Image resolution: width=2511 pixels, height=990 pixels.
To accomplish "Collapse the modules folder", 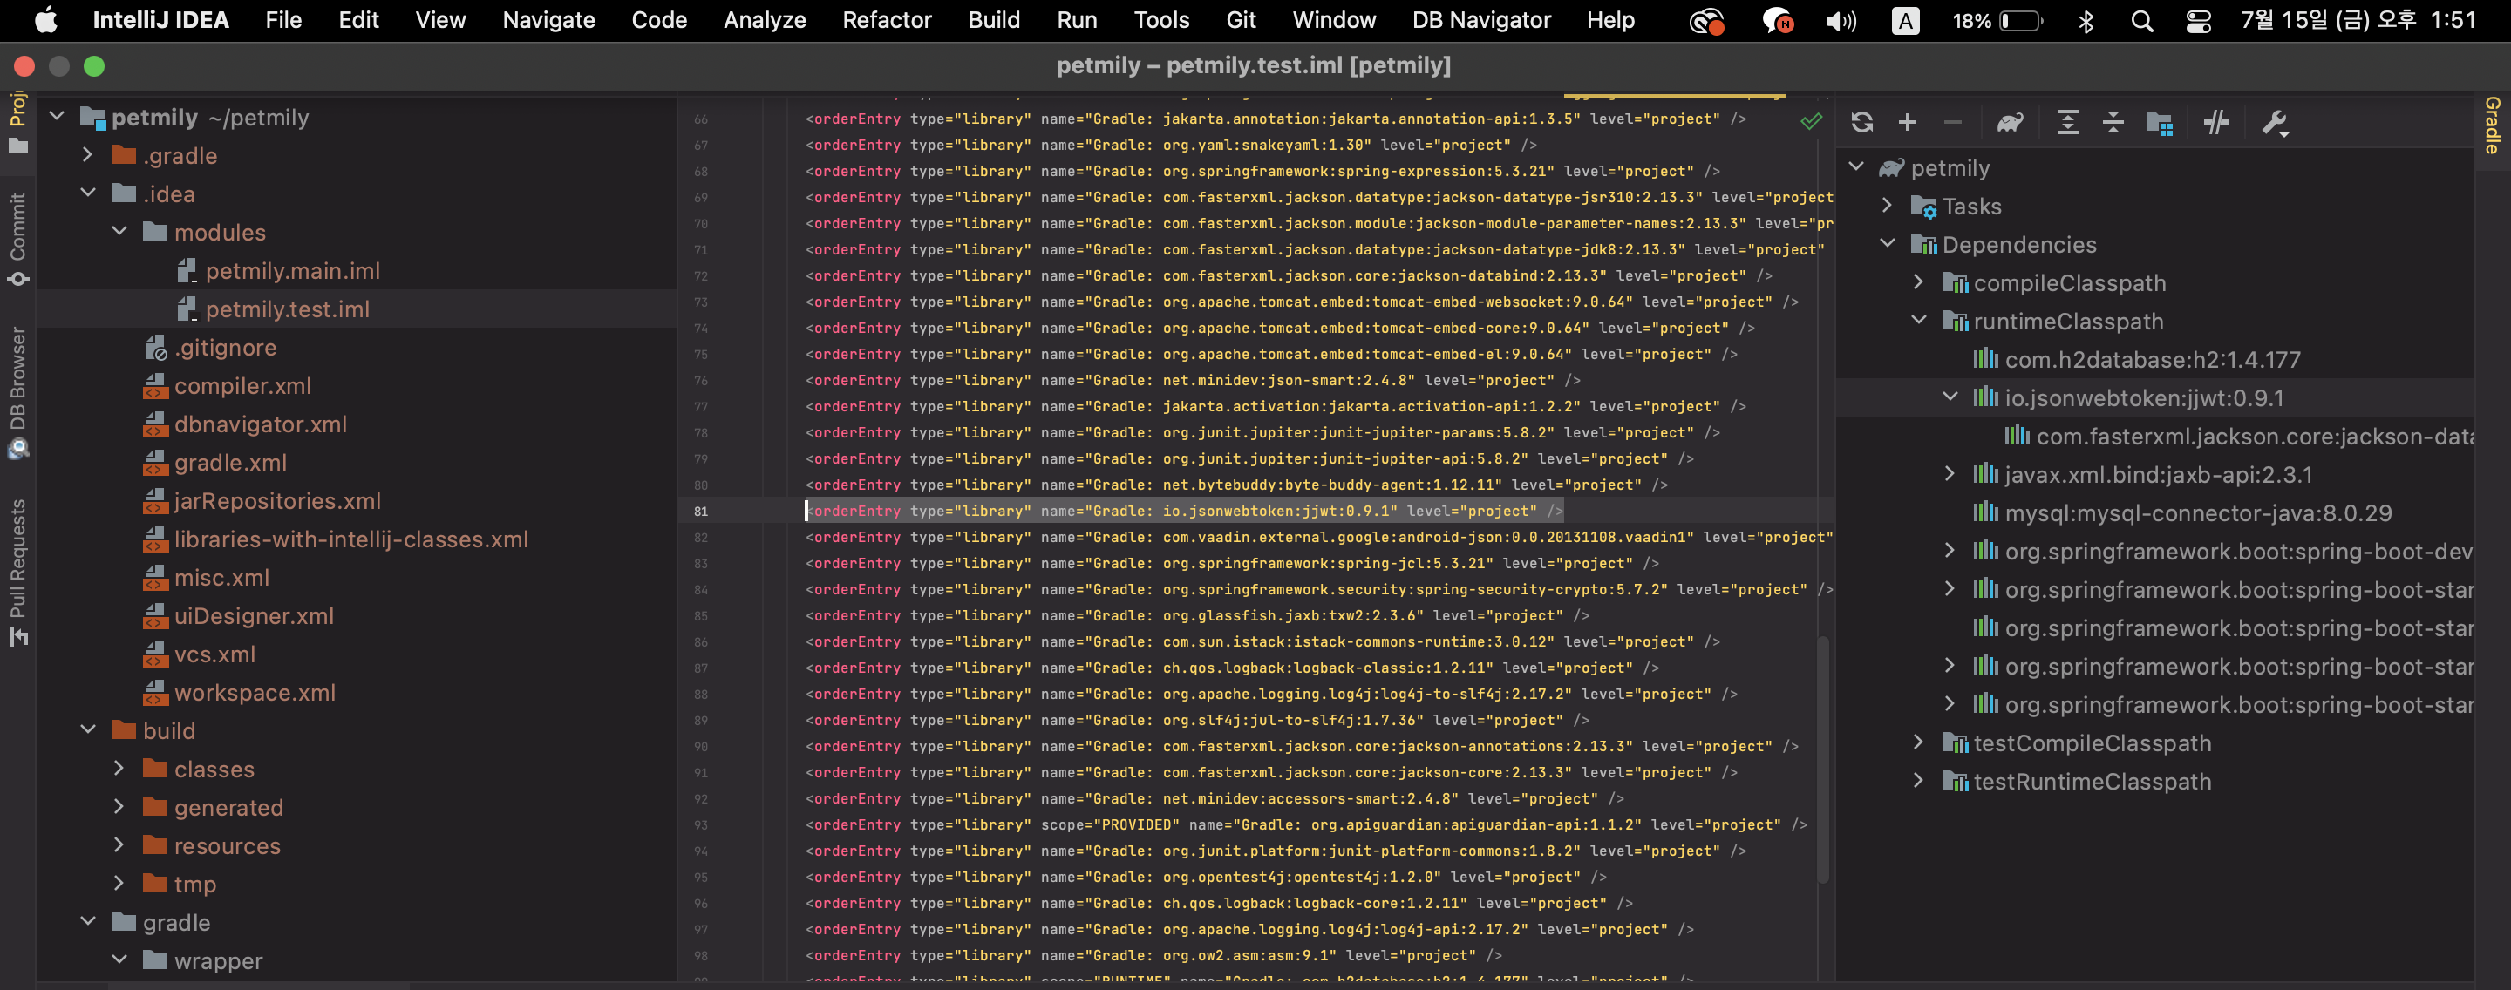I will (119, 232).
